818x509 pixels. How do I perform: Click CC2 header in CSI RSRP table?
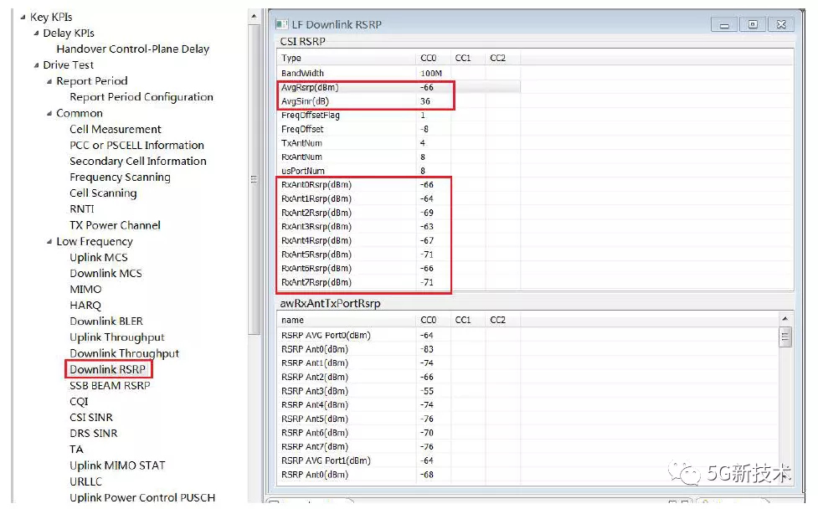pos(502,58)
